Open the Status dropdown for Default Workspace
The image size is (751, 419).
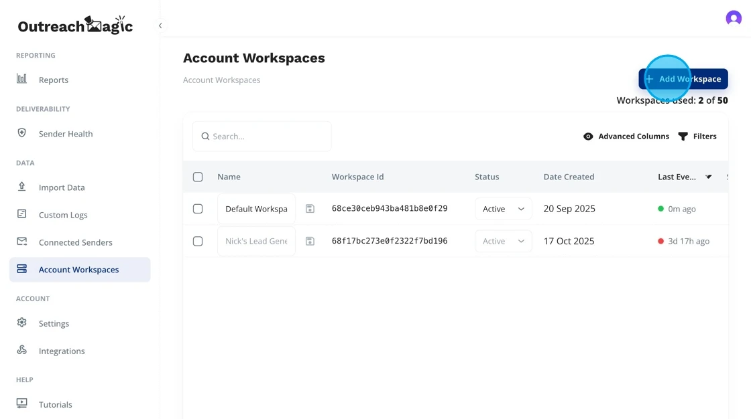[x=503, y=208]
